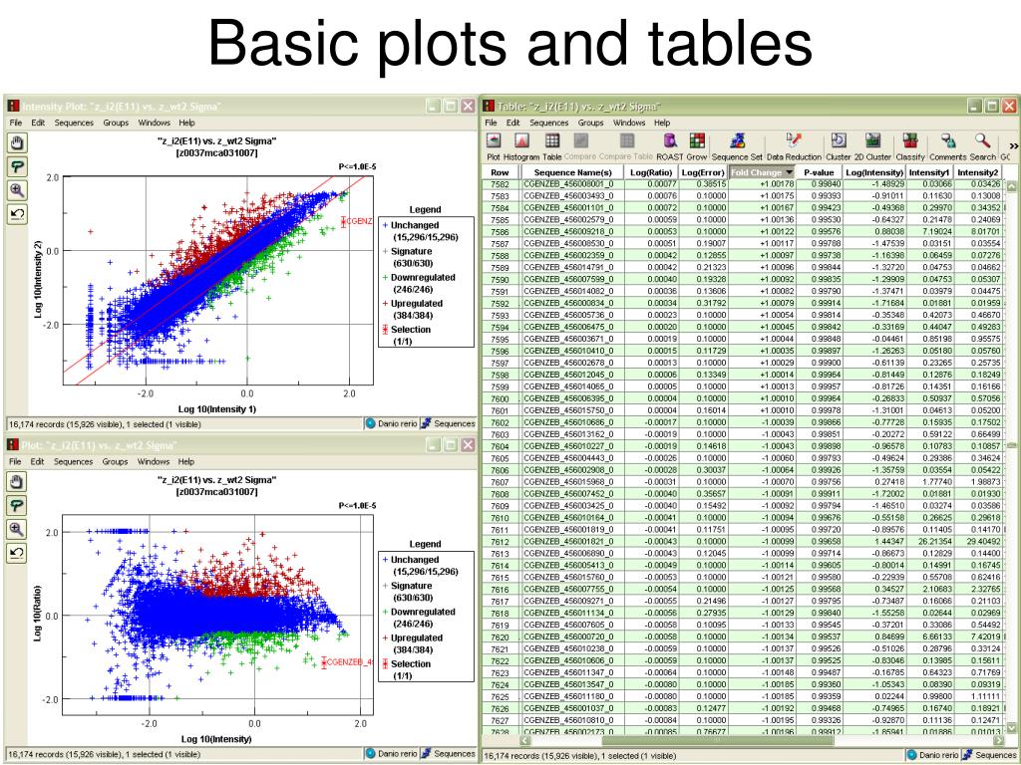
Task: Choose the lasso selection tool in lower Plot window
Action: pyautogui.click(x=17, y=505)
